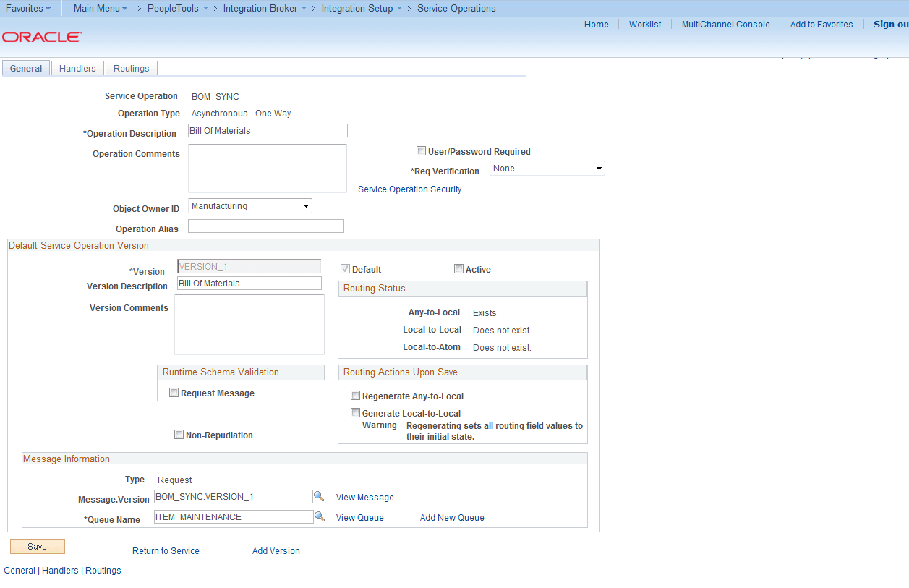Open the Queue Name lookup magnifier

click(319, 516)
